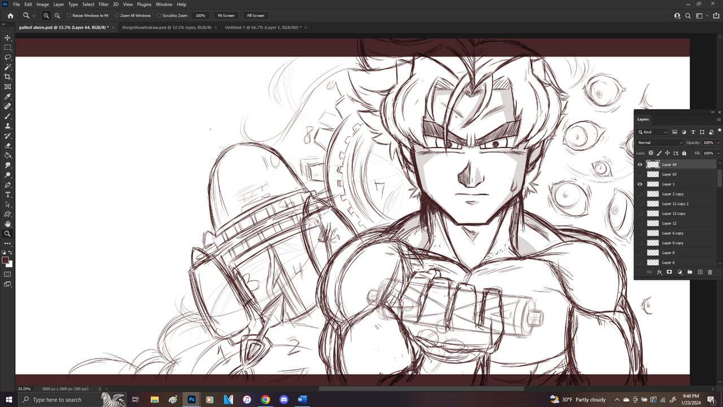
Task: Lock all with padlock icon
Action: click(x=684, y=153)
